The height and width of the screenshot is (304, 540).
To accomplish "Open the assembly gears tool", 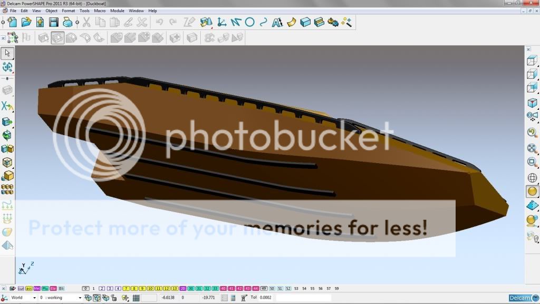I will (x=333, y=22).
